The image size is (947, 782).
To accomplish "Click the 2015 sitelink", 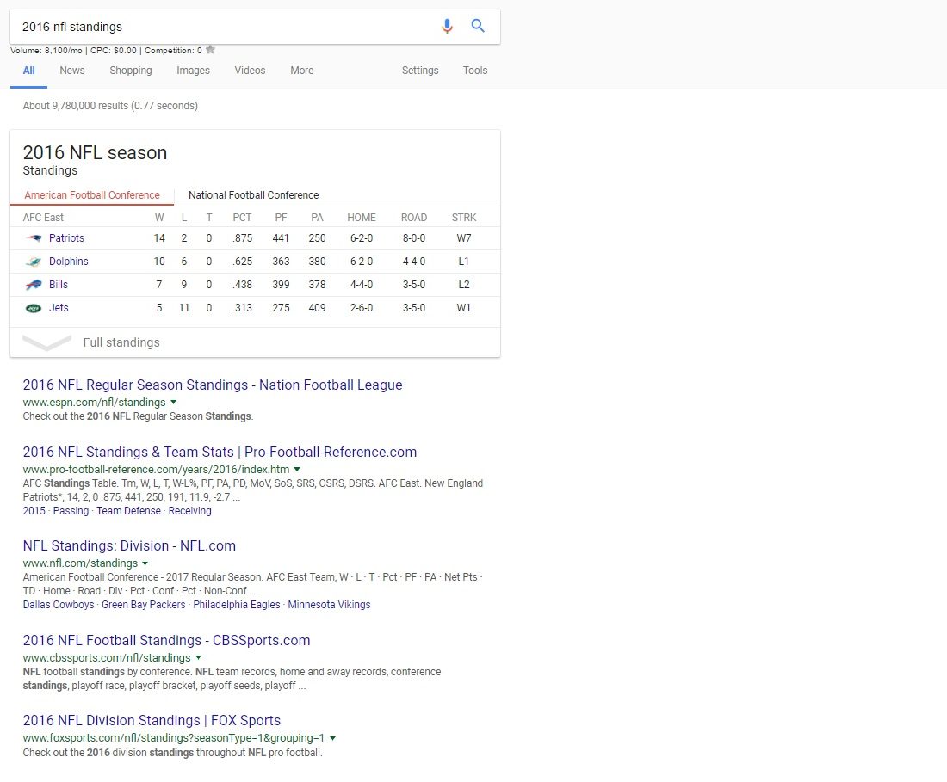I will pos(34,510).
